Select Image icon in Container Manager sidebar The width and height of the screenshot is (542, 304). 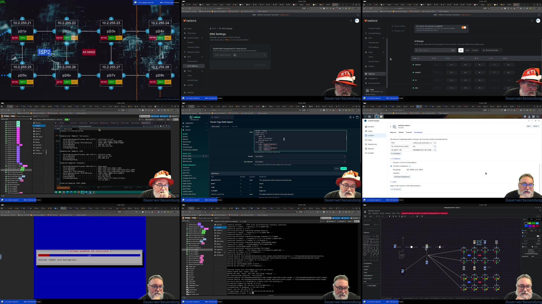tap(366, 140)
